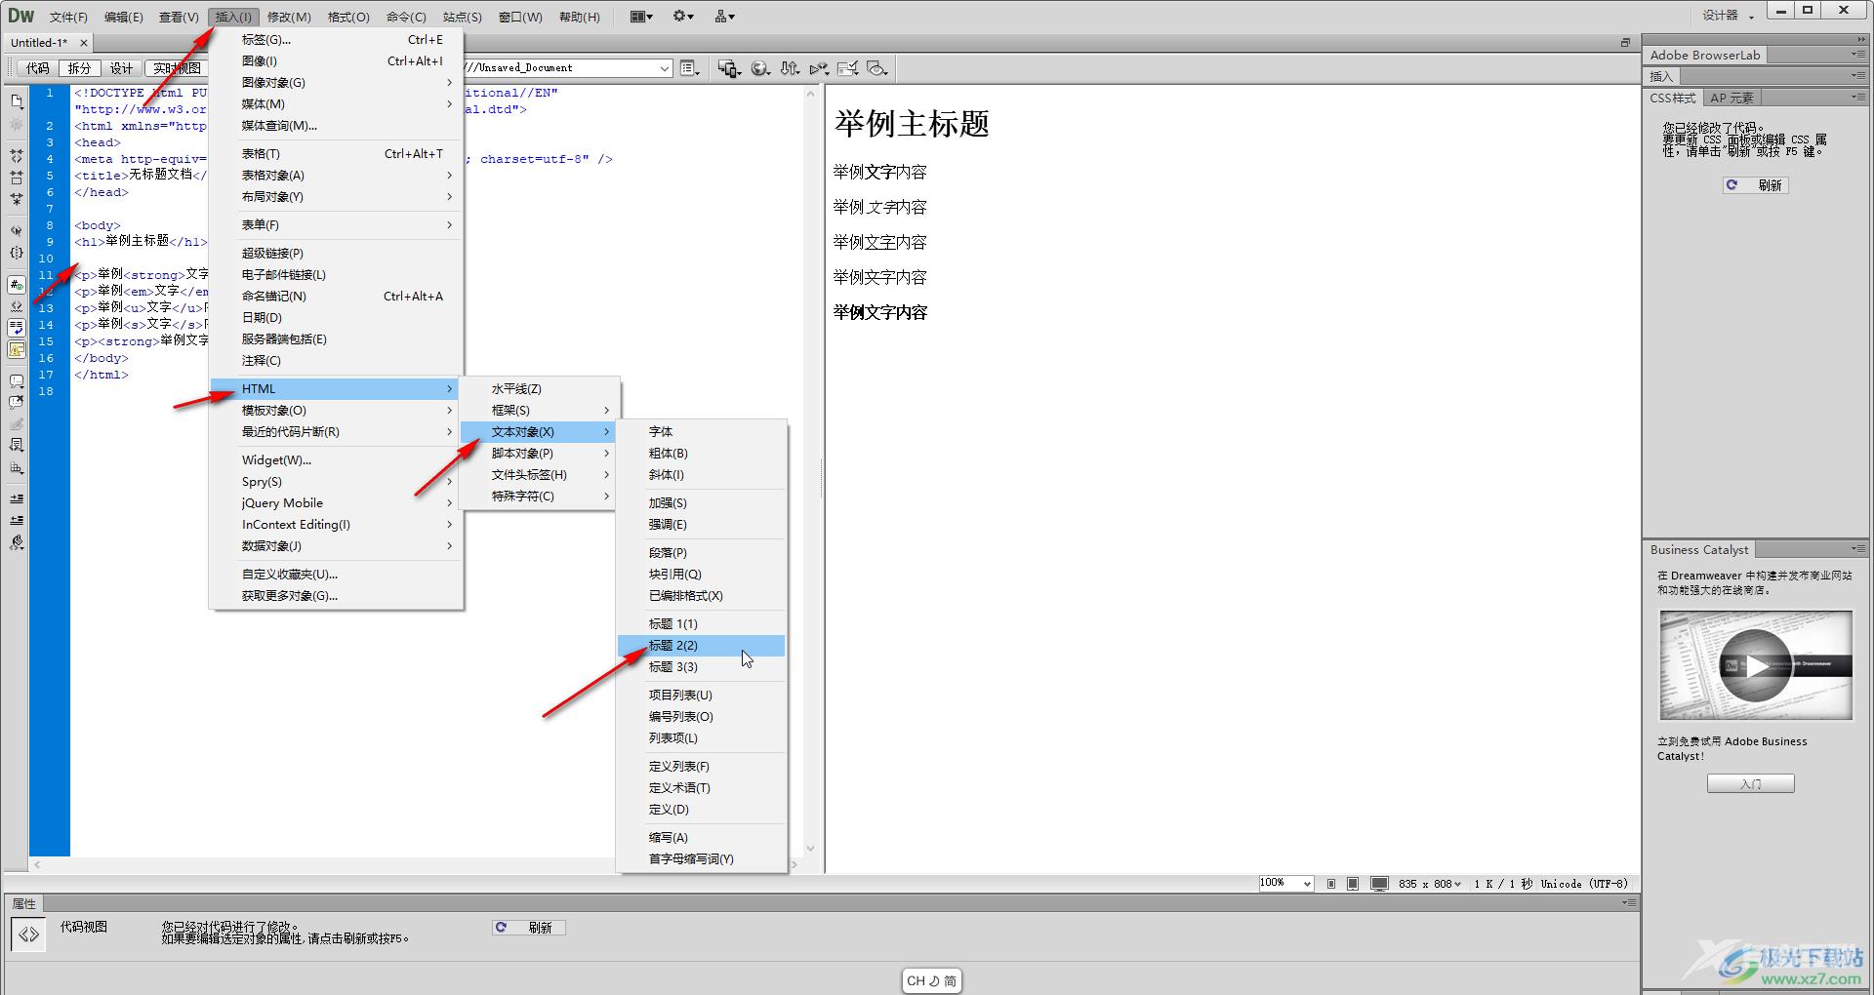Viewport: 1874px width, 995px height.
Task: Click the 举例主标题 heading in design view
Action: pyautogui.click(x=912, y=124)
